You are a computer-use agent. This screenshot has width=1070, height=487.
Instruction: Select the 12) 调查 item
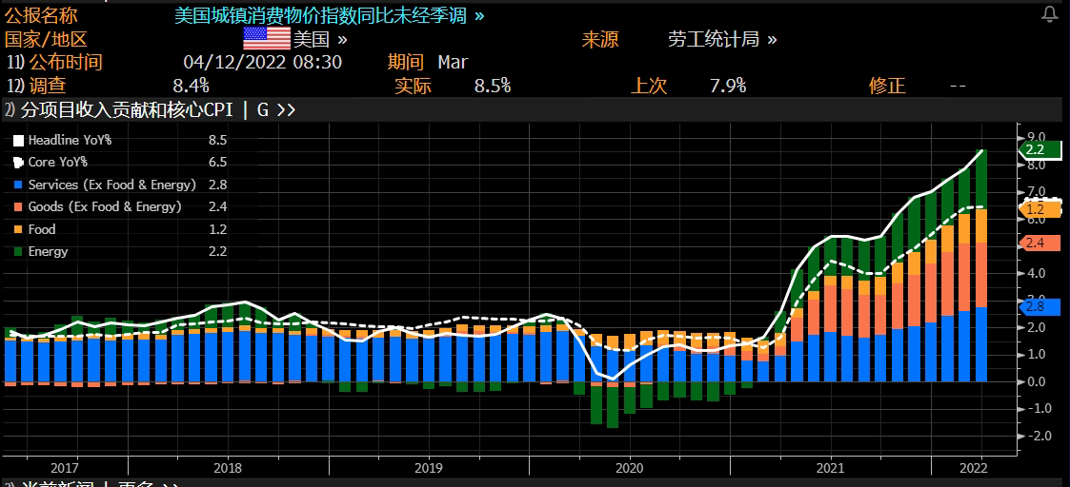37,86
